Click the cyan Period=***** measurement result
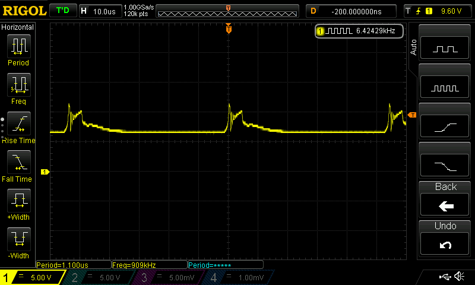 point(226,265)
